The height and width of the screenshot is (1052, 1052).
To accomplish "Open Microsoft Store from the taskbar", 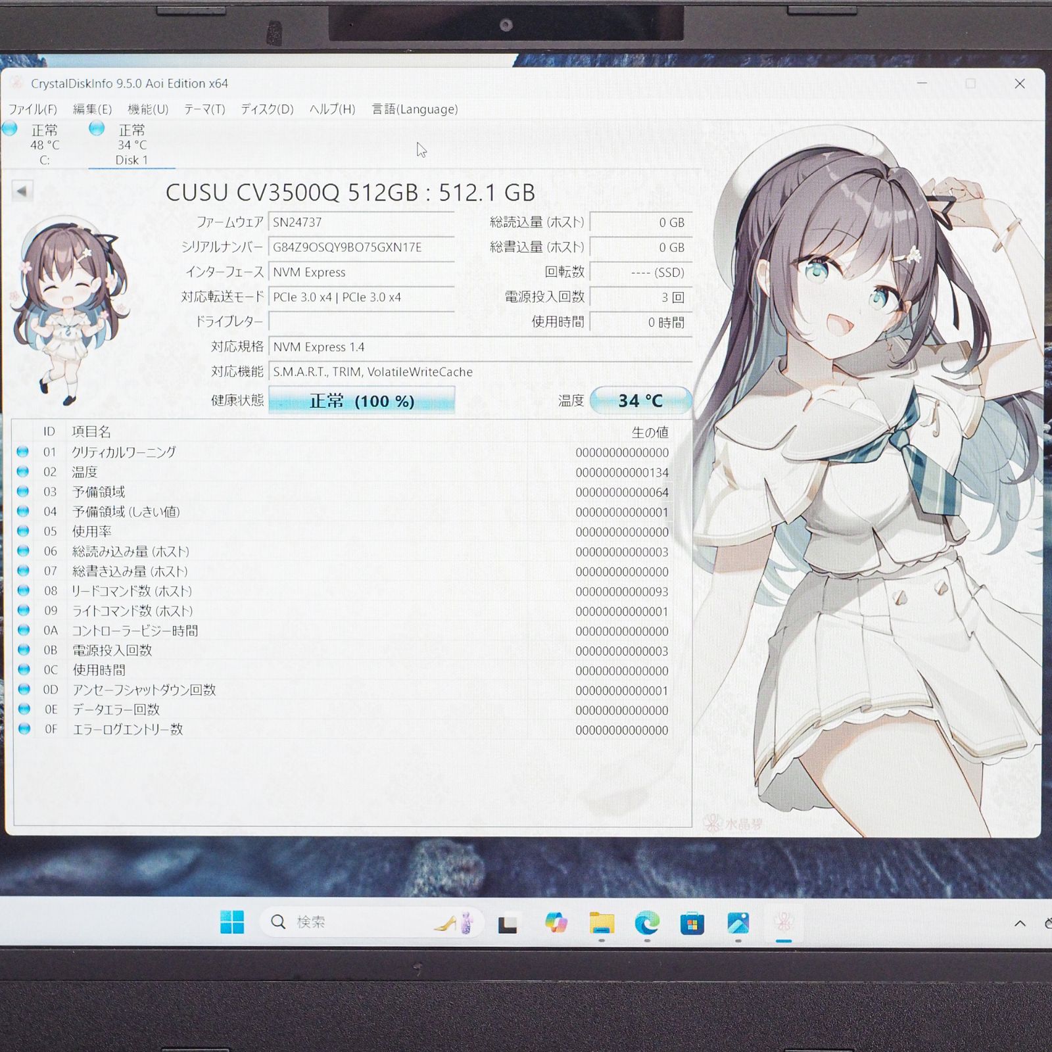I will 692,923.
